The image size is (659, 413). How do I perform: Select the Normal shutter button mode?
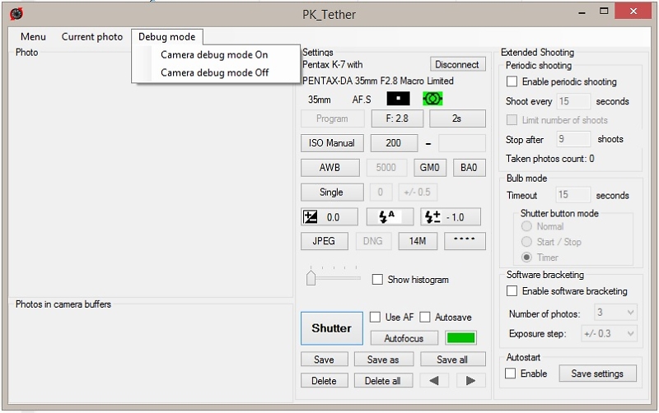tap(526, 226)
